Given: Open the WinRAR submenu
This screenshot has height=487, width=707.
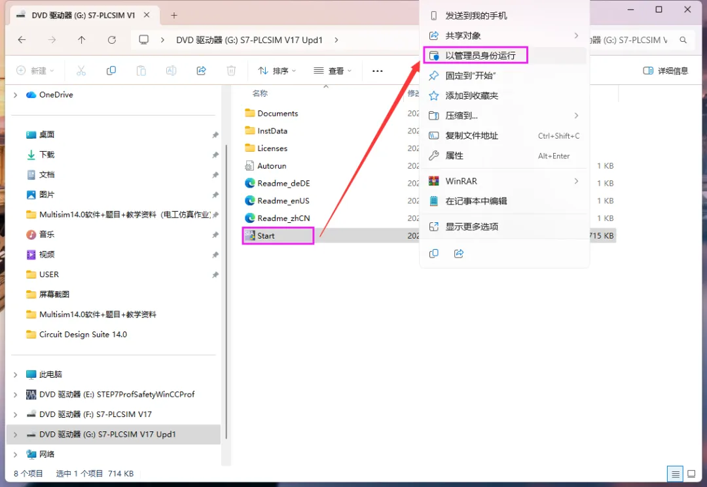Looking at the screenshot, I should click(505, 181).
